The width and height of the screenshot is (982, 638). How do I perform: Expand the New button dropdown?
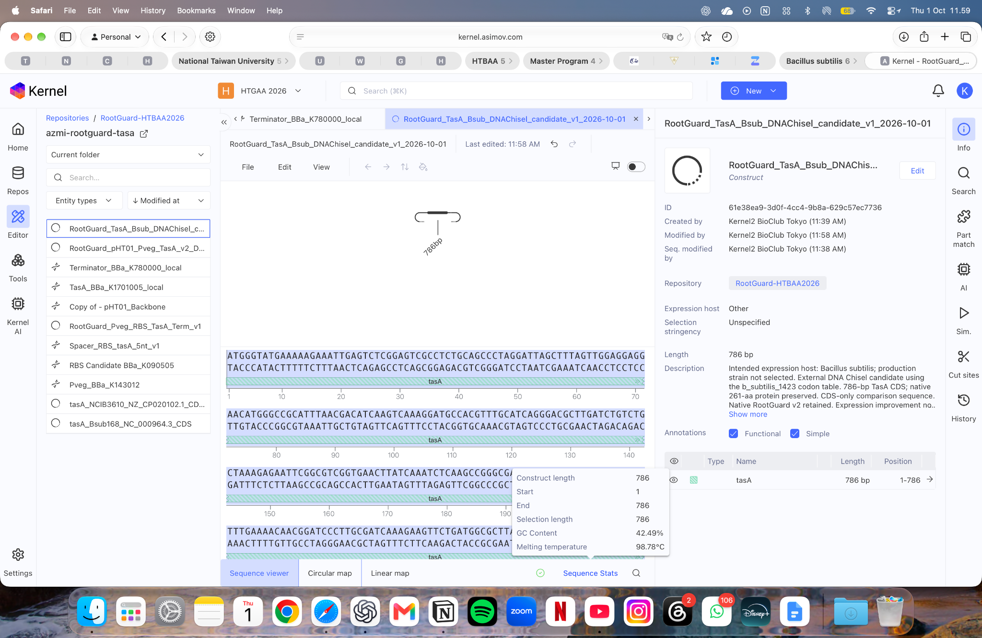click(x=773, y=91)
